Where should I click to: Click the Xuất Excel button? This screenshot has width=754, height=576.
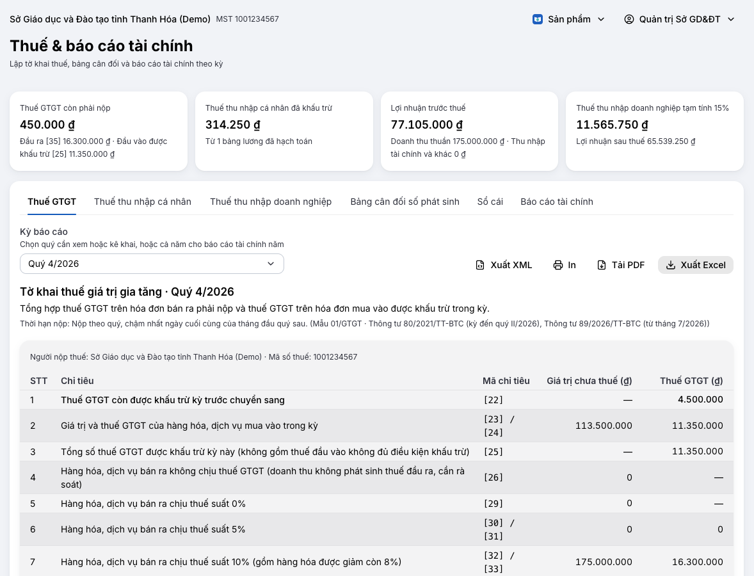click(x=696, y=265)
